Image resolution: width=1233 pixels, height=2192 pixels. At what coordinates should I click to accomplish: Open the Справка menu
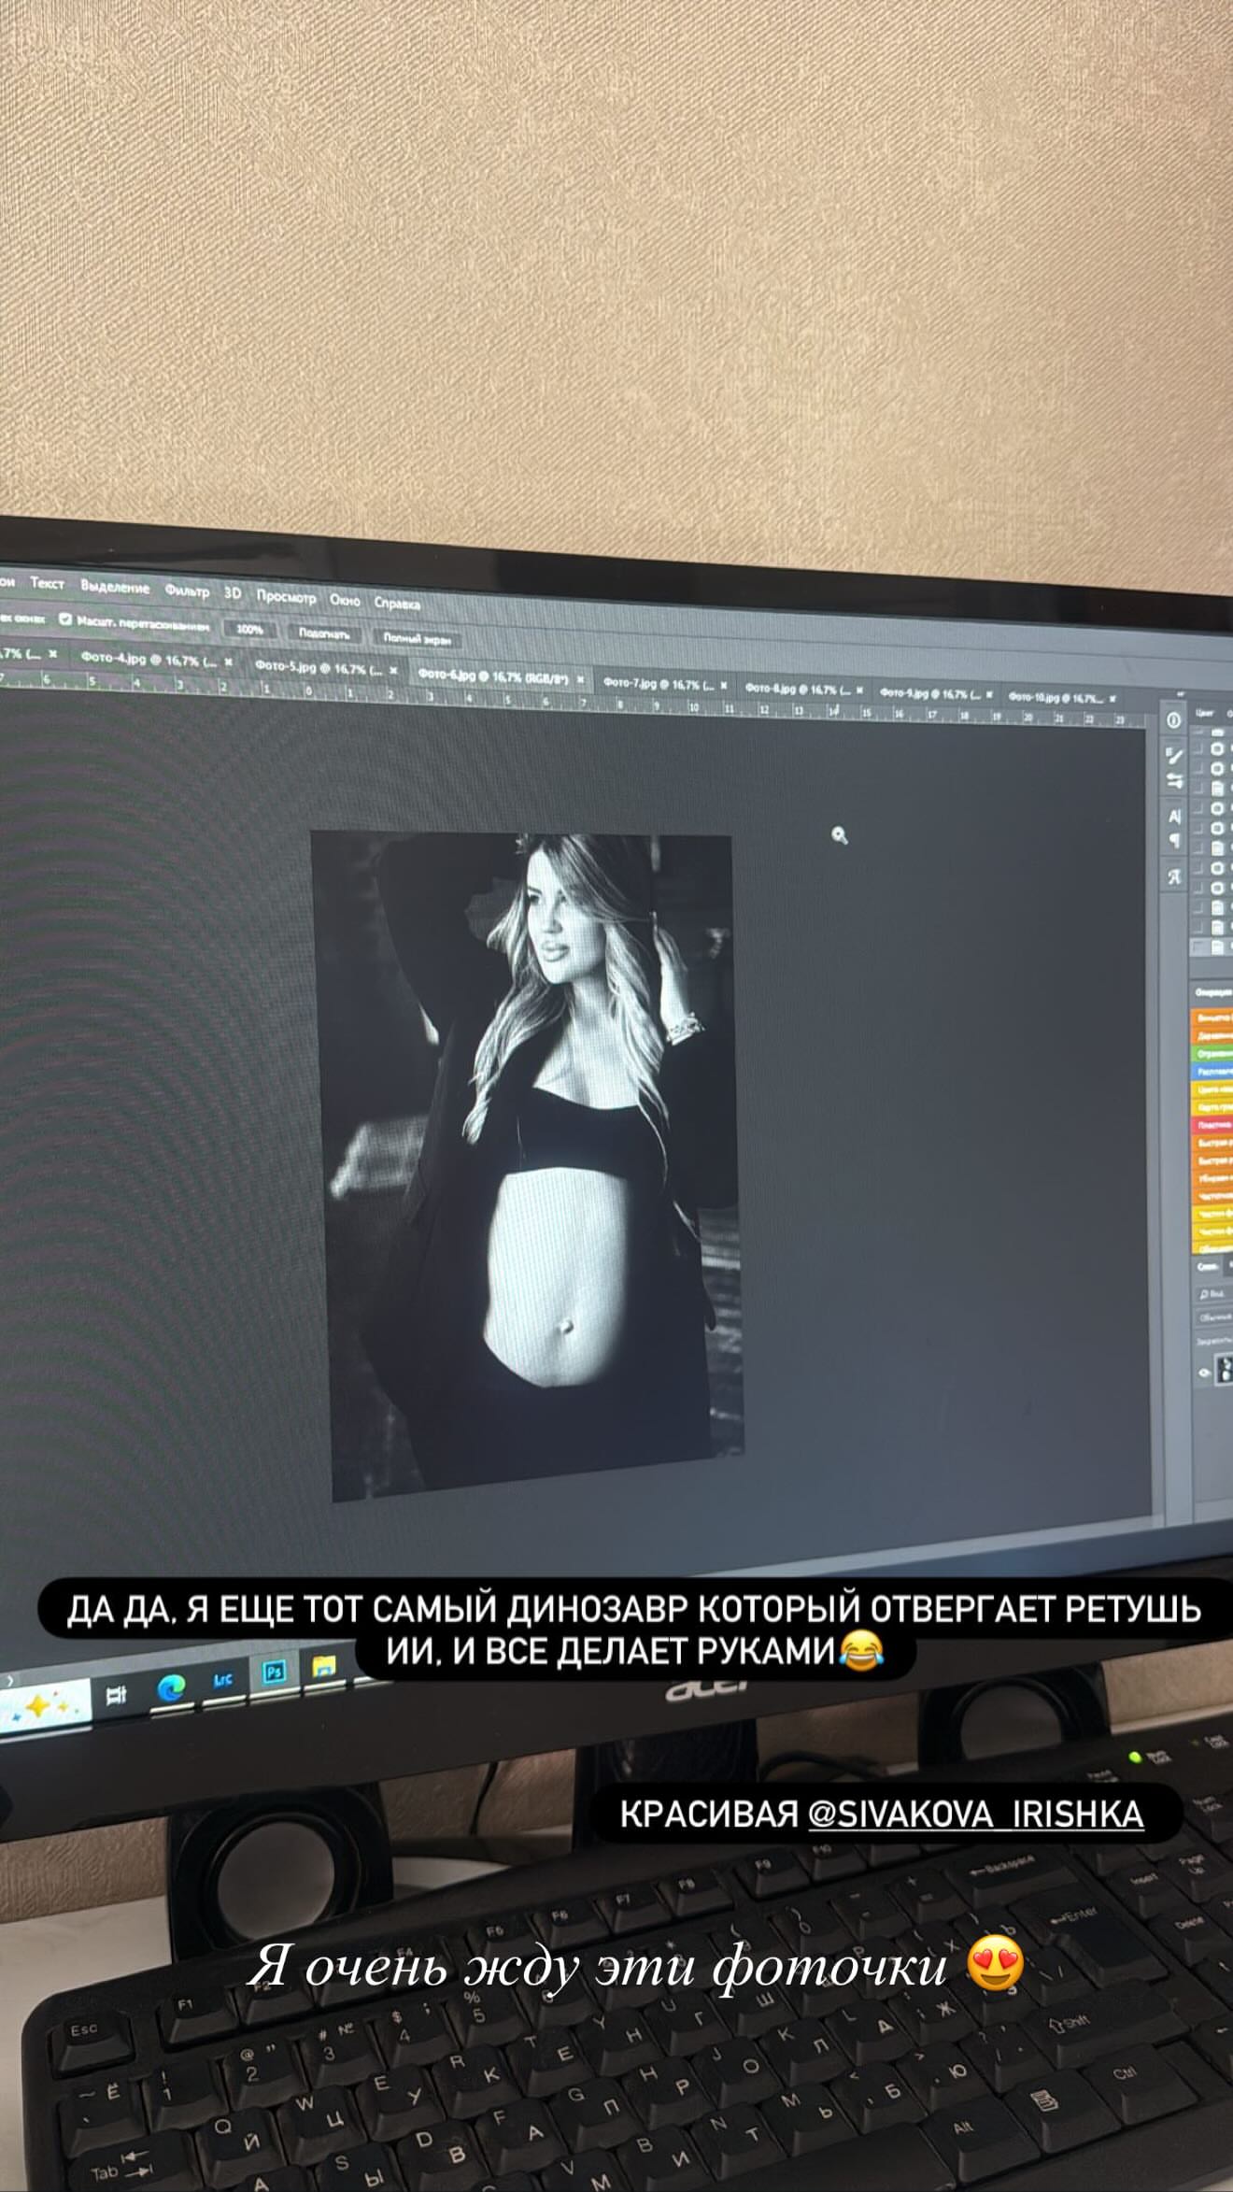tap(397, 604)
